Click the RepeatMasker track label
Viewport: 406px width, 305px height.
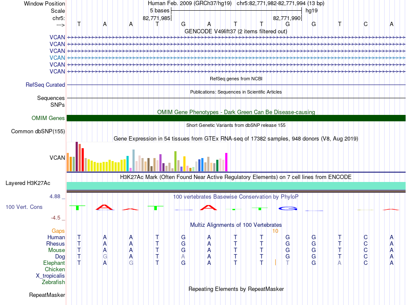tap(47, 295)
